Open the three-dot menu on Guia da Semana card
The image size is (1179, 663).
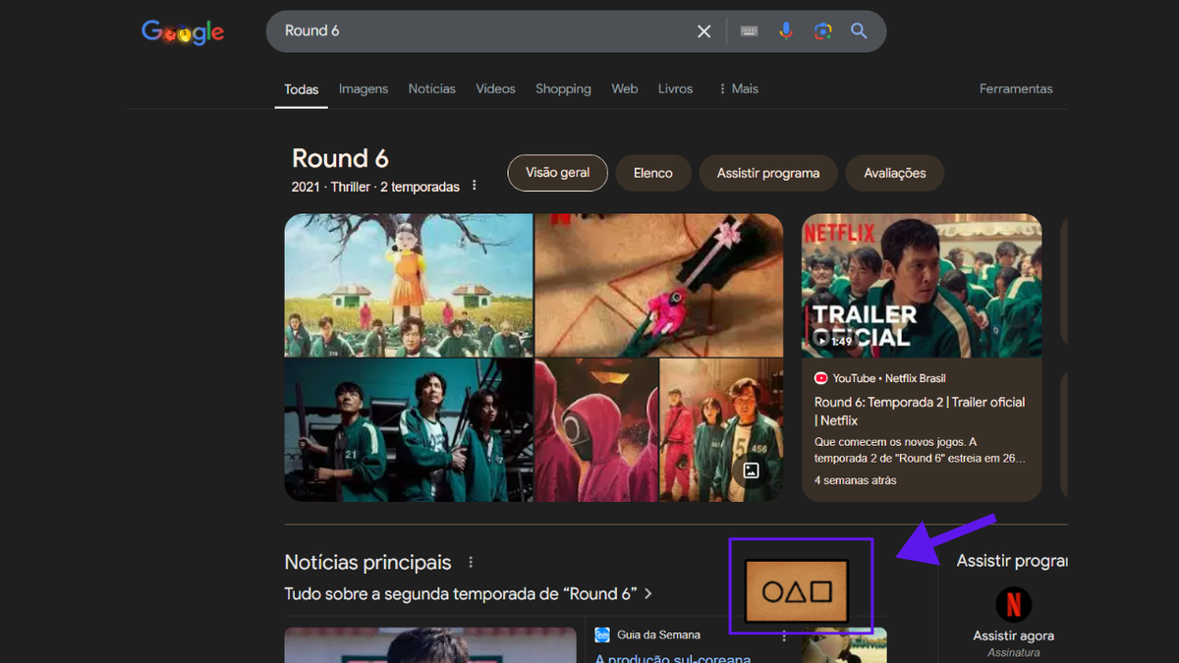click(784, 636)
